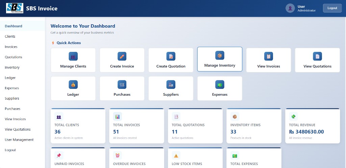Viewport: 346px width, 168px height.
Task: Click the 'Active clients in system' caption
Action: click(69, 138)
